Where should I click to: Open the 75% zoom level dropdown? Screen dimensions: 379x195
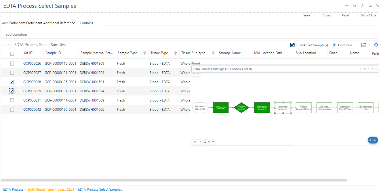pos(201,142)
